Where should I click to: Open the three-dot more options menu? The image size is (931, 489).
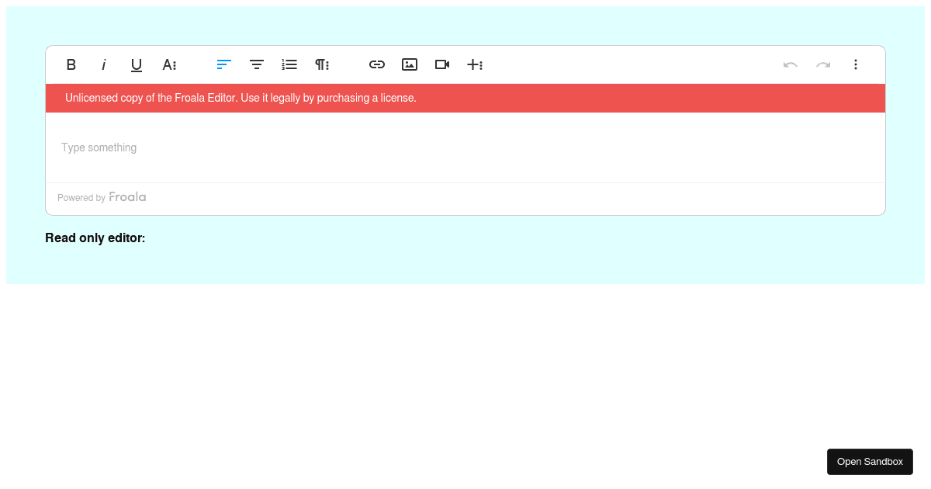[855, 64]
